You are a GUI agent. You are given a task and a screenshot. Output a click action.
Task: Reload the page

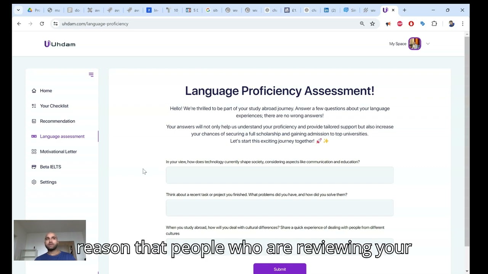click(x=42, y=24)
